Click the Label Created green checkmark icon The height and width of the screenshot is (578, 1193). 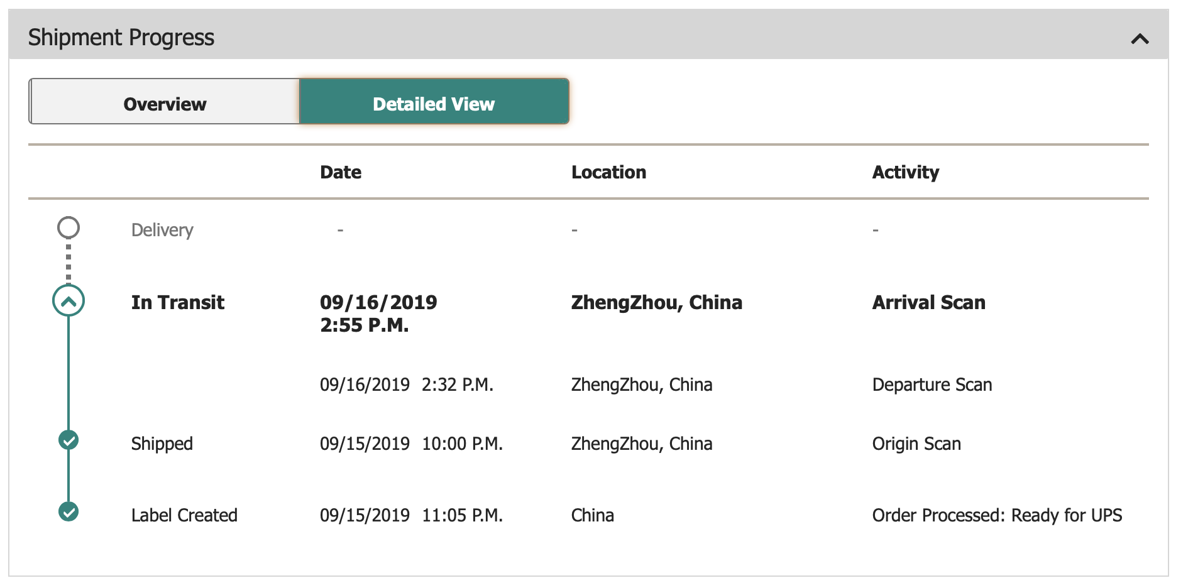click(69, 512)
